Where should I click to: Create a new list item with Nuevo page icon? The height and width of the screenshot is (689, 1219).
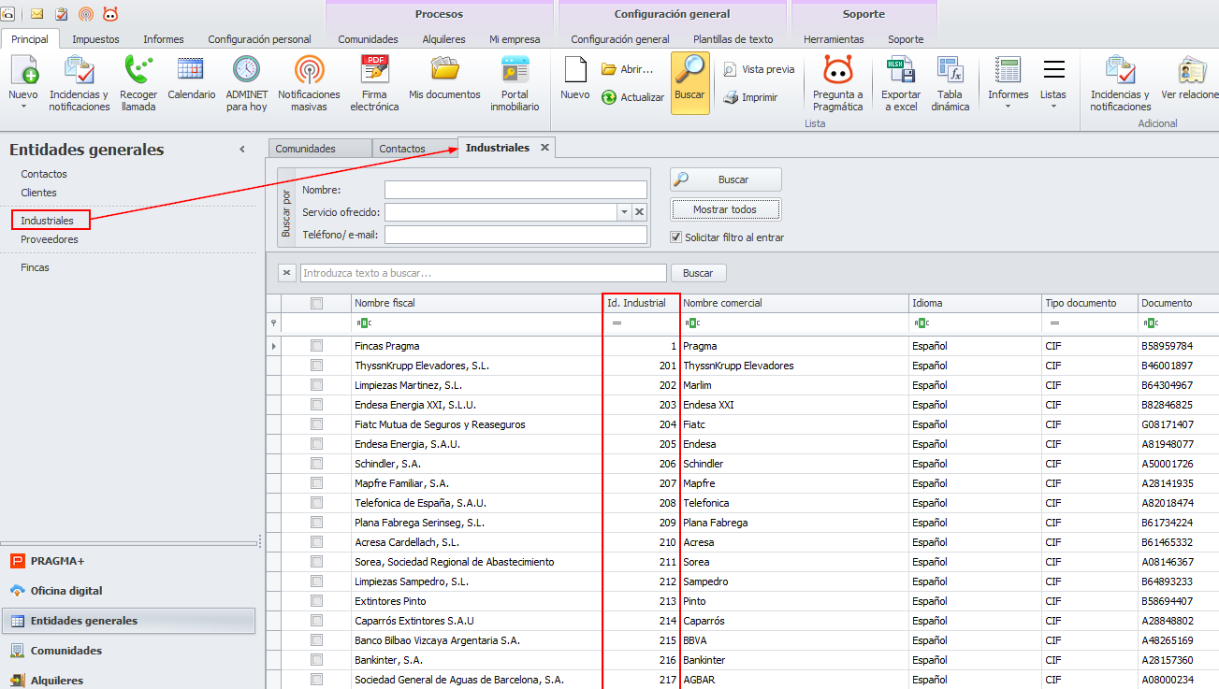(575, 78)
